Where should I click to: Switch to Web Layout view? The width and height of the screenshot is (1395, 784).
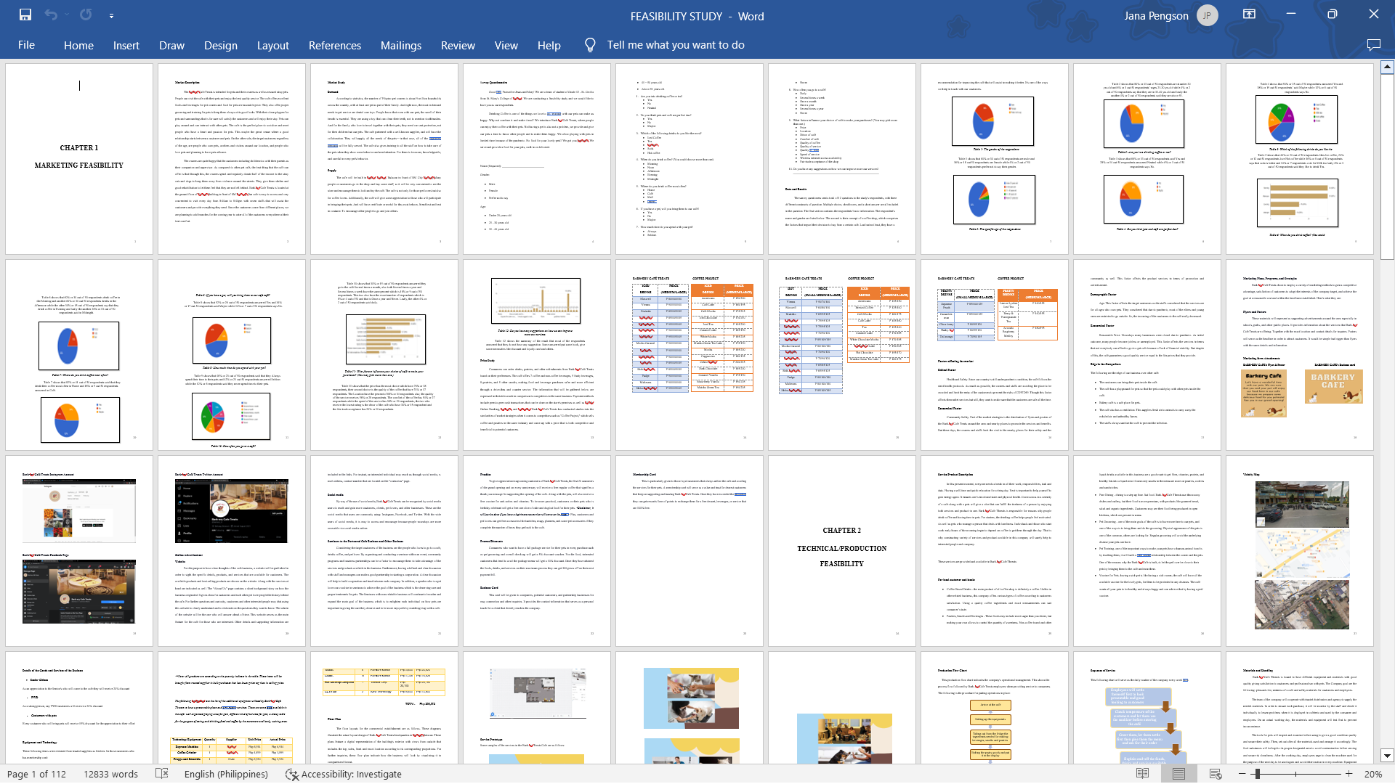tap(1215, 774)
